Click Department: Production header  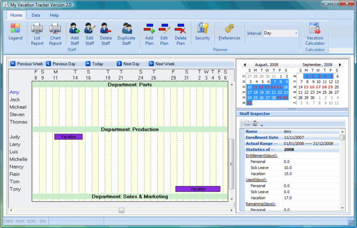130,129
